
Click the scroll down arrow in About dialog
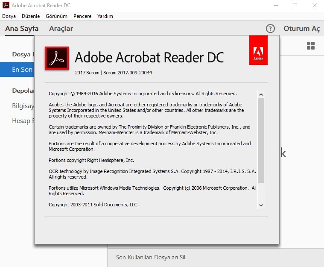pos(261,205)
